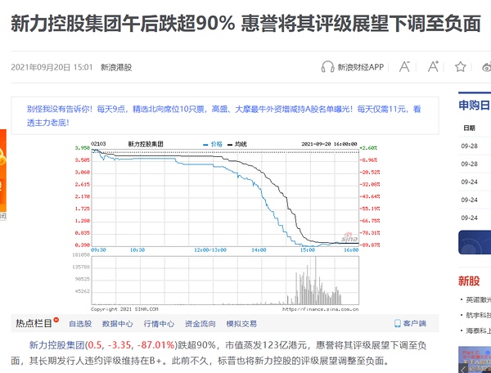Increase font size with A+ icon
This screenshot has width=491, height=373.
433,67
